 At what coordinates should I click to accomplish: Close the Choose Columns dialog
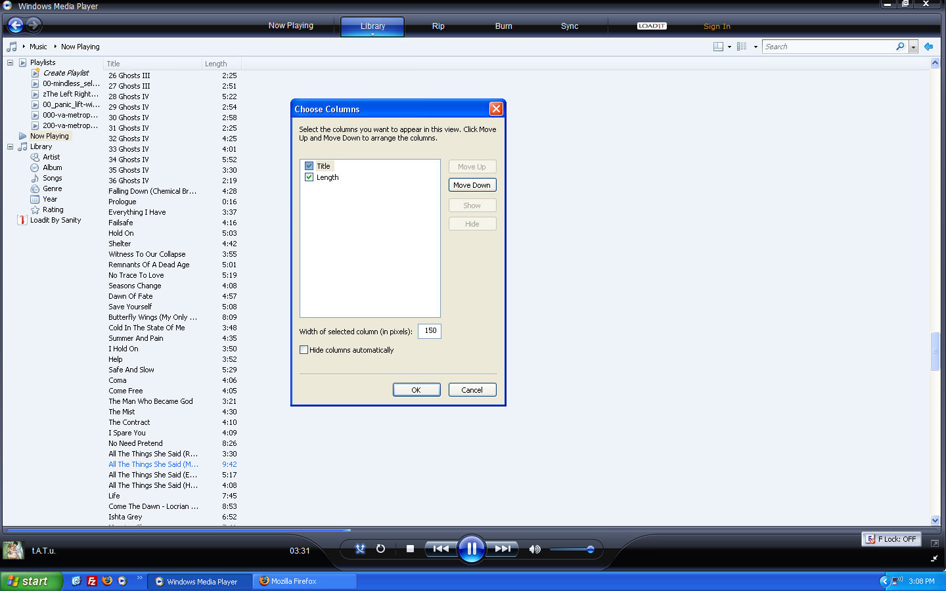tap(496, 109)
